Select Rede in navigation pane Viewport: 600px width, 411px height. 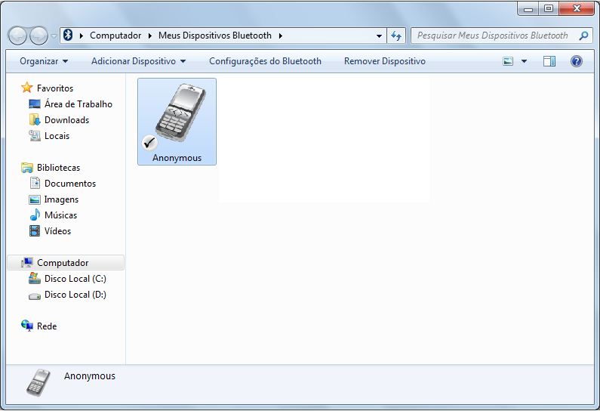(x=47, y=326)
